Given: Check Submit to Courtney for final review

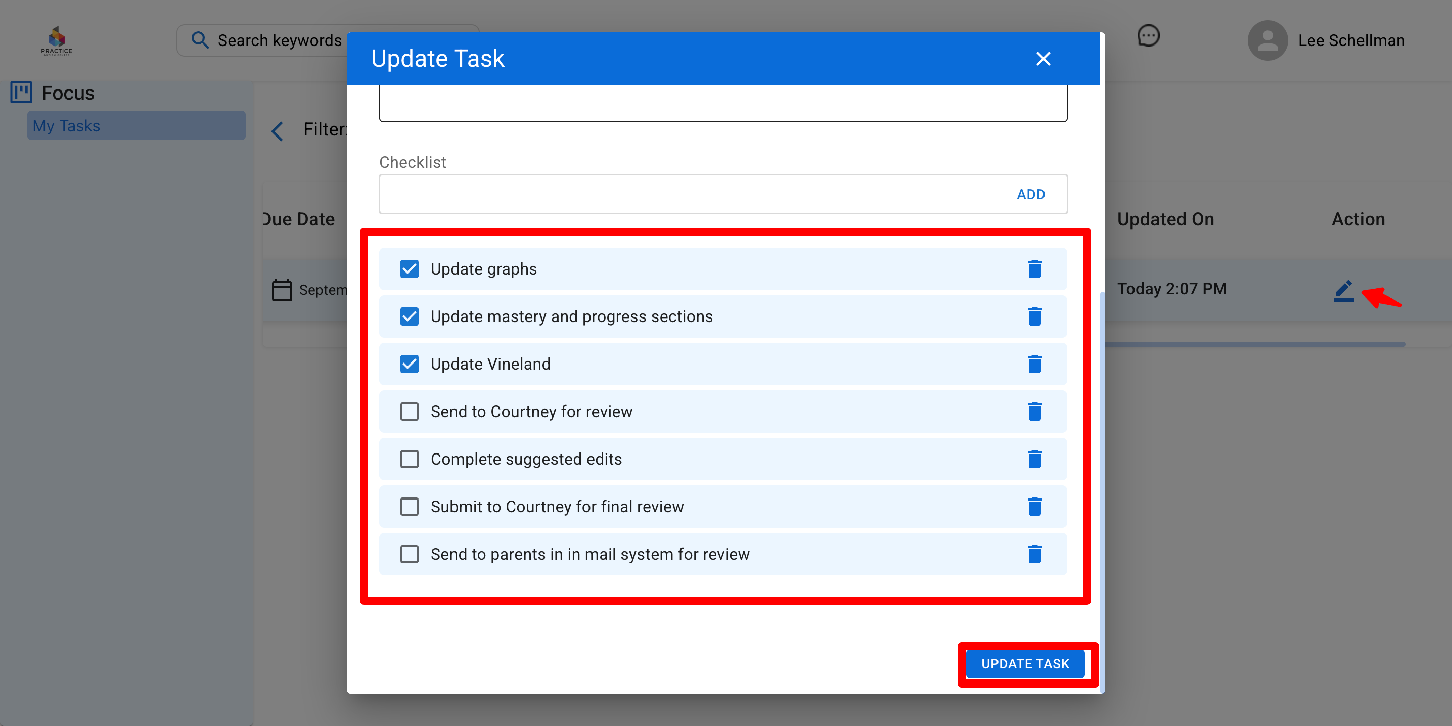Looking at the screenshot, I should (409, 507).
